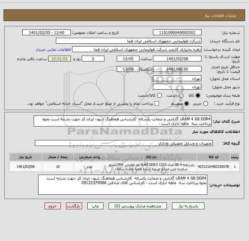Click the شرح کلی نیاز text box
The width and height of the screenshot is (249, 241).
pyautogui.click(x=123, y=121)
